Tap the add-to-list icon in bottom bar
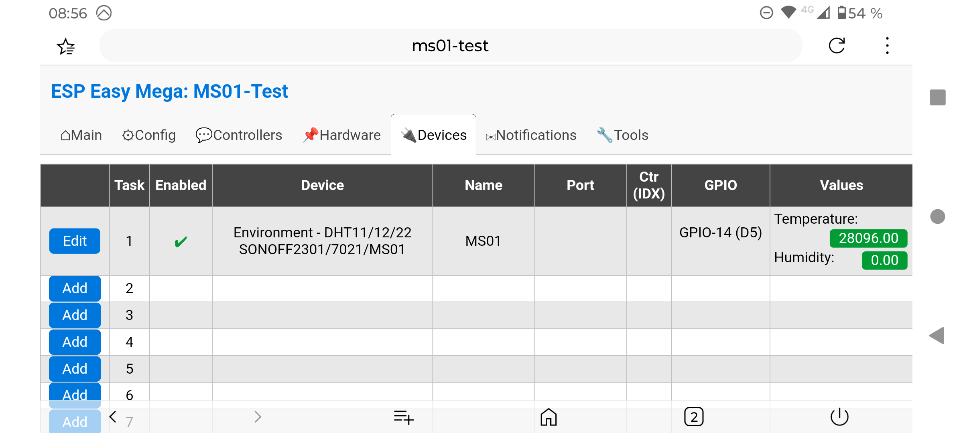963x433 pixels. coord(403,417)
